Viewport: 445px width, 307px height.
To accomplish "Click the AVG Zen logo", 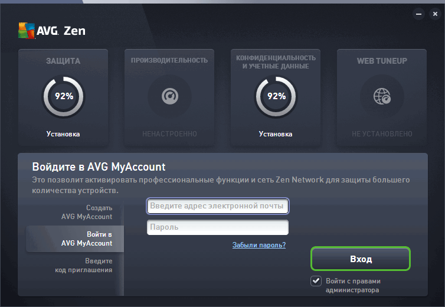I will click(x=52, y=31).
